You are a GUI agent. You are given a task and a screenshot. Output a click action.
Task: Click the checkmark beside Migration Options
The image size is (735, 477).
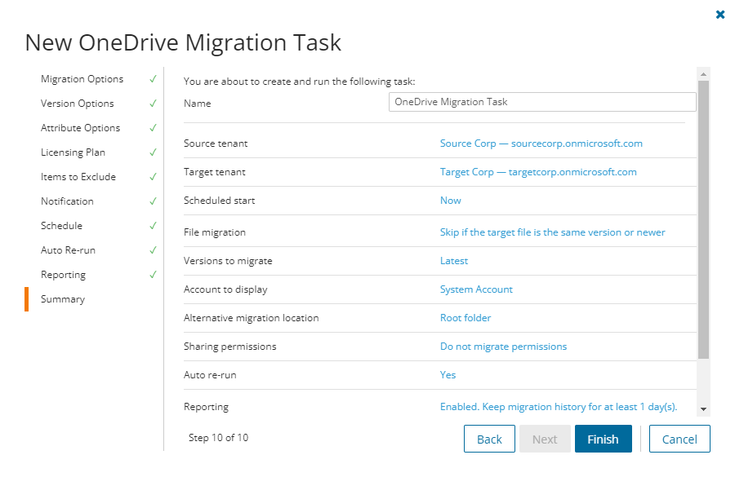pos(154,78)
